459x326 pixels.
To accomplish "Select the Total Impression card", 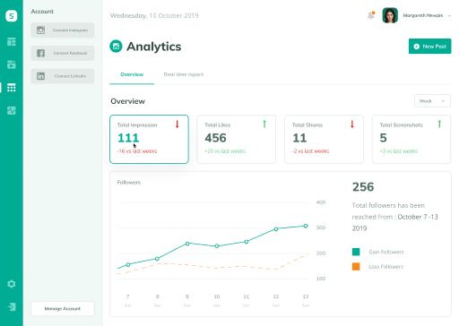I will 149,139.
